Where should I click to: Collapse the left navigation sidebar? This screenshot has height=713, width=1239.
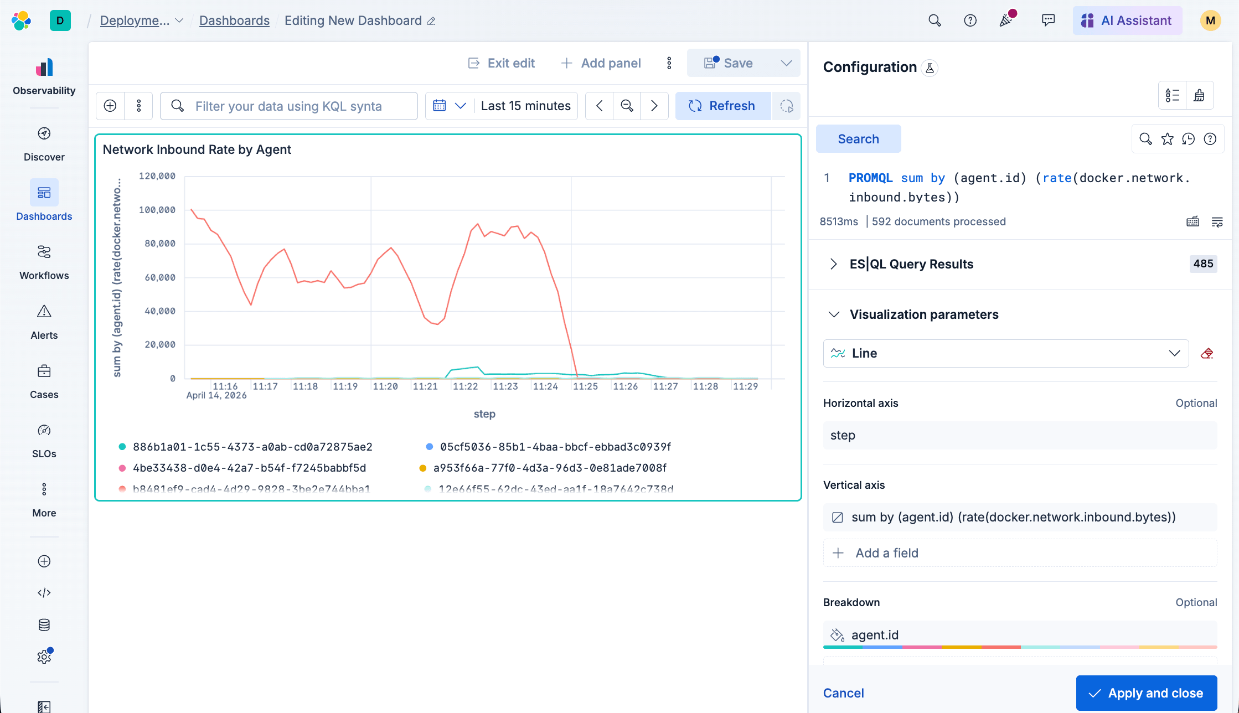coord(44,707)
